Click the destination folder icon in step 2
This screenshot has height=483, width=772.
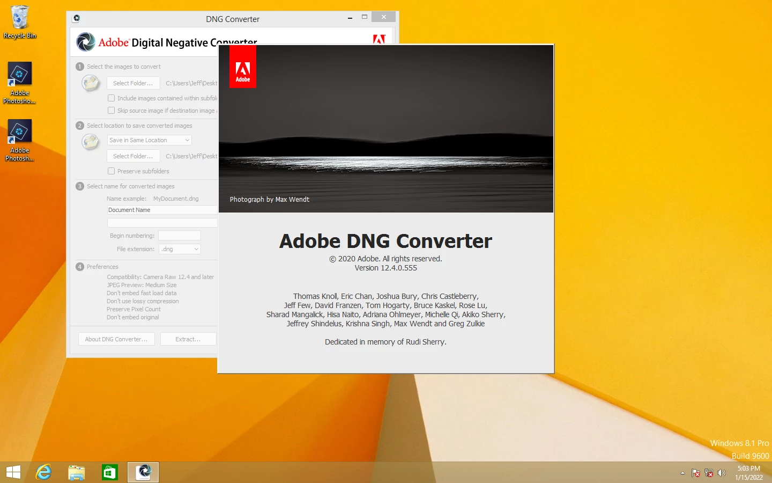pyautogui.click(x=91, y=142)
